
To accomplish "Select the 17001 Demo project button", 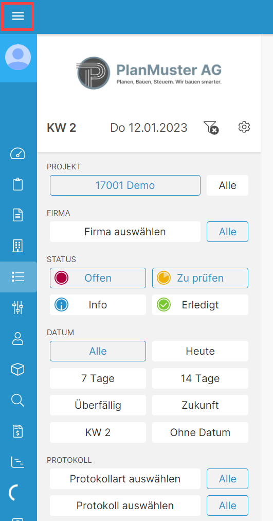I will coord(125,185).
